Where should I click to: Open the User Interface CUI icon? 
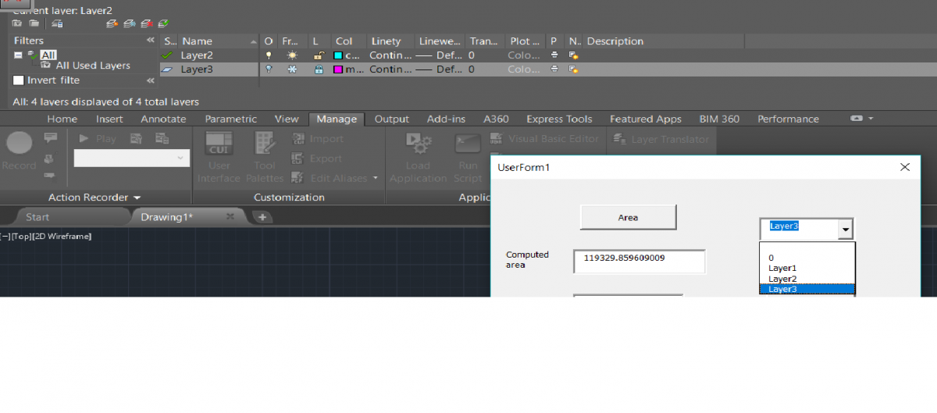point(219,145)
